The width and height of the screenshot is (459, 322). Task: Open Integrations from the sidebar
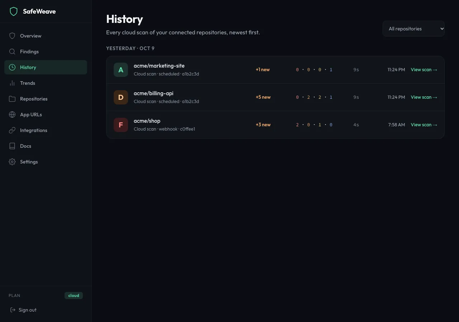tap(46, 130)
